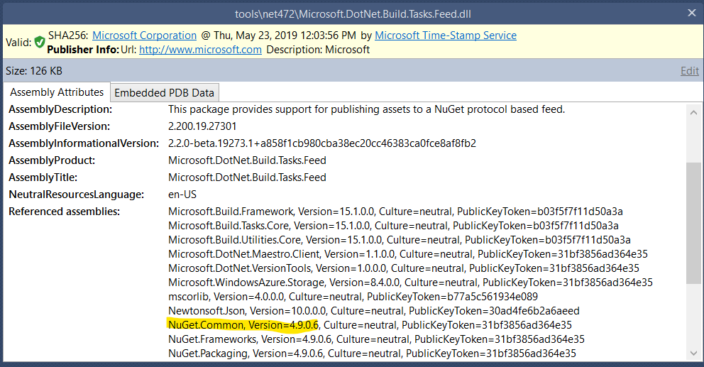The image size is (704, 367).
Task: Click the Edit link
Action: (x=690, y=71)
